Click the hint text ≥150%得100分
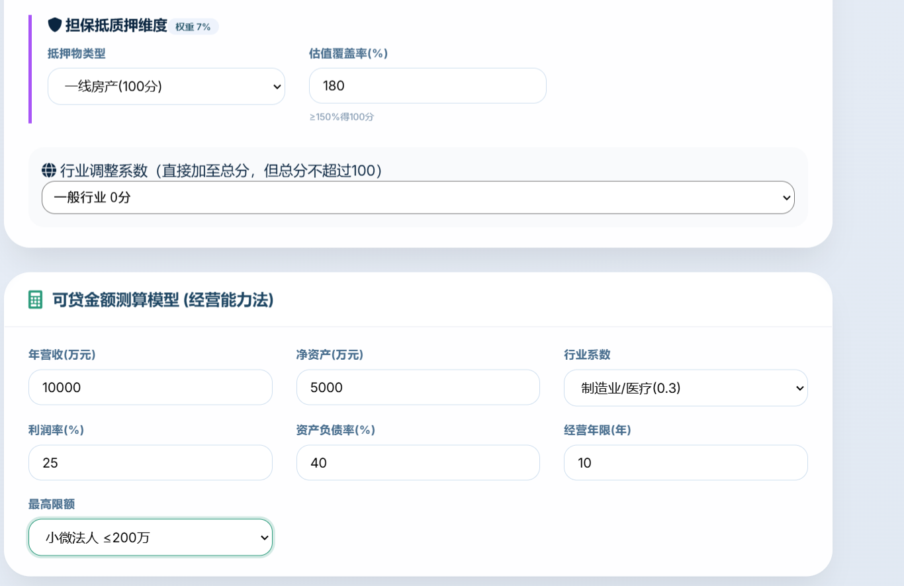 pyautogui.click(x=341, y=116)
